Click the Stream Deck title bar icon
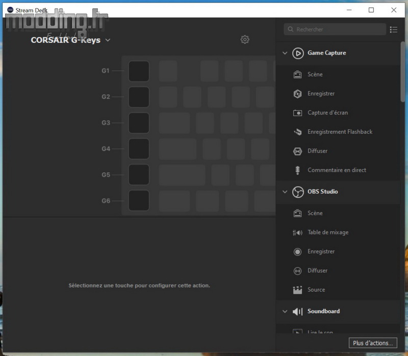The image size is (408, 356). point(10,10)
